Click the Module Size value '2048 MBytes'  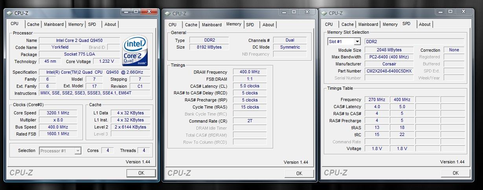(389, 50)
